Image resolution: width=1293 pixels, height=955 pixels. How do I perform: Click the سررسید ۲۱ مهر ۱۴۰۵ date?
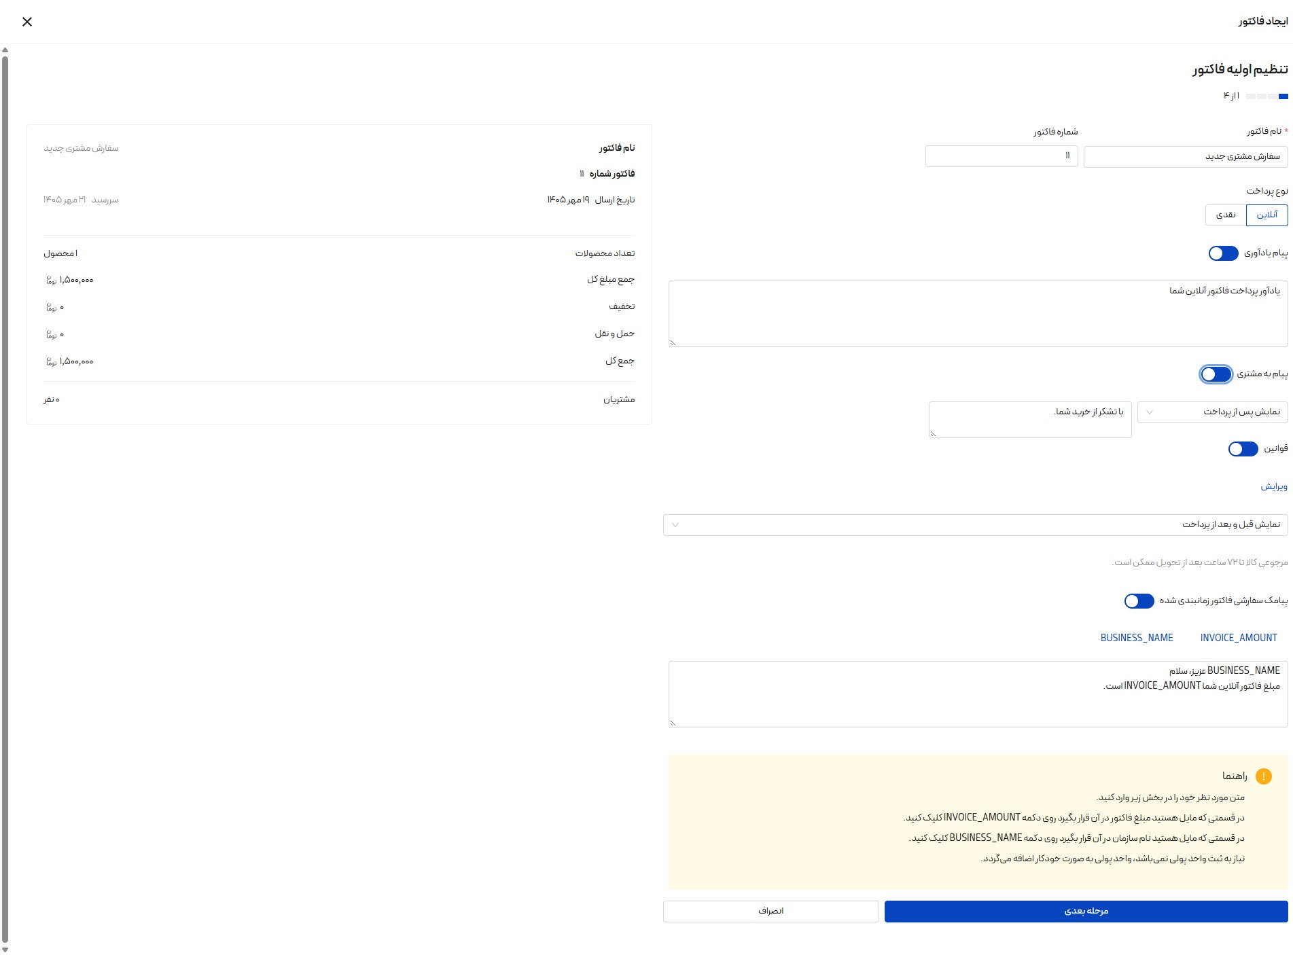coord(81,200)
